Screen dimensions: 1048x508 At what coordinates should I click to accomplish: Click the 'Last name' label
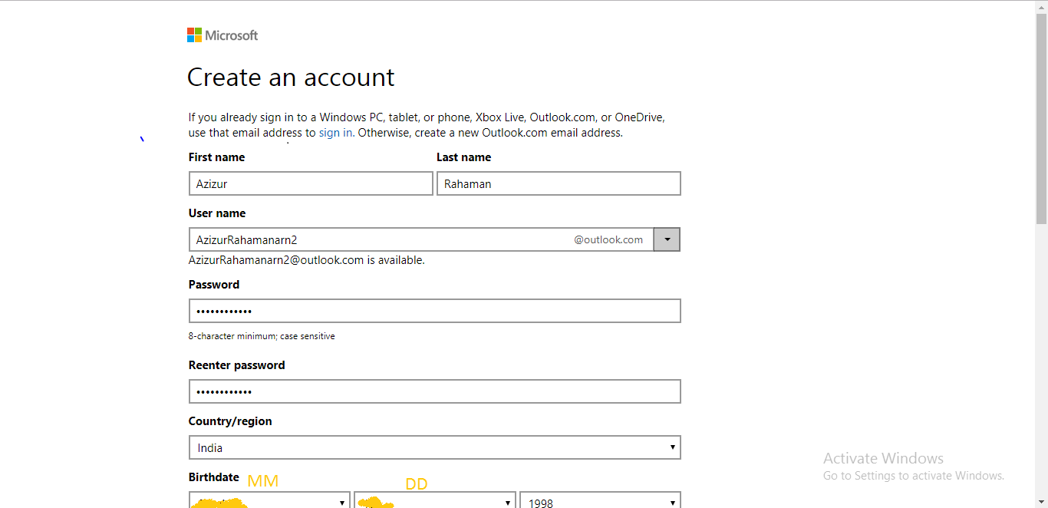click(x=464, y=157)
